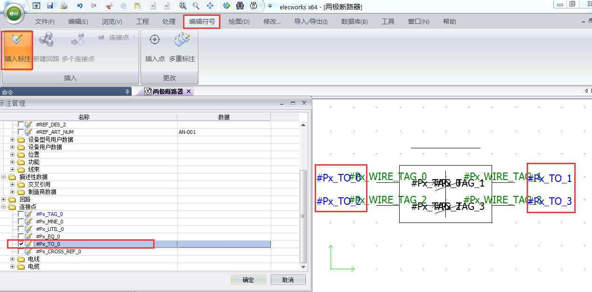The image size is (592, 292).
Task: Click the paste clipboard icon
Action: tap(137, 6)
